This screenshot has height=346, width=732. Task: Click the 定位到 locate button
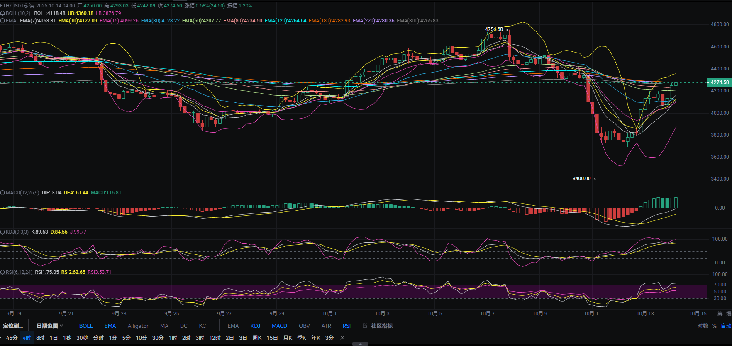(x=13, y=326)
